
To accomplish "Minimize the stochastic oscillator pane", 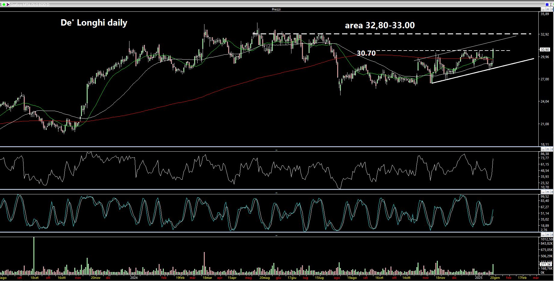I will point(543,192).
